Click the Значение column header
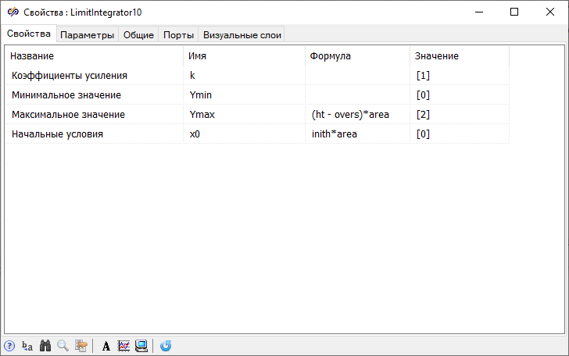The image size is (569, 356). click(436, 56)
